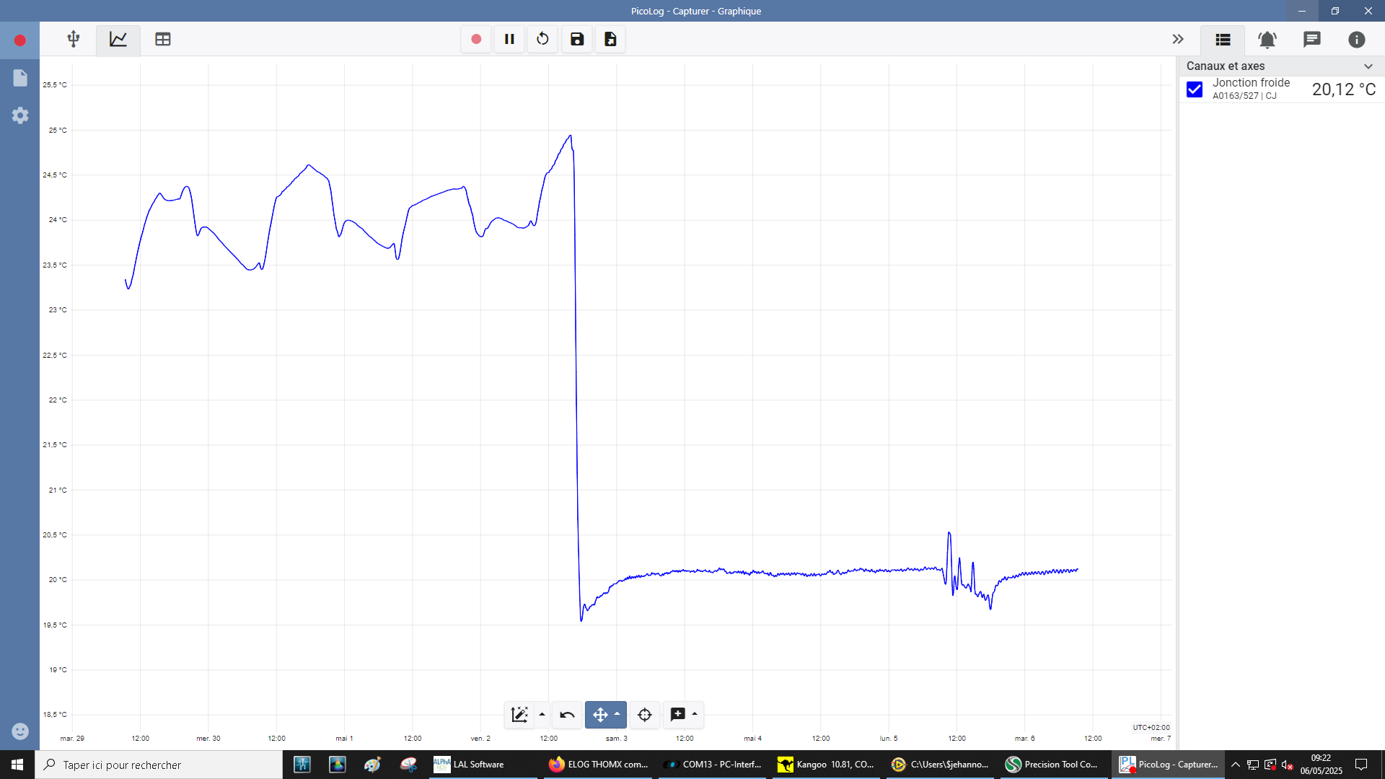Export data with file arrow icon

click(x=610, y=39)
